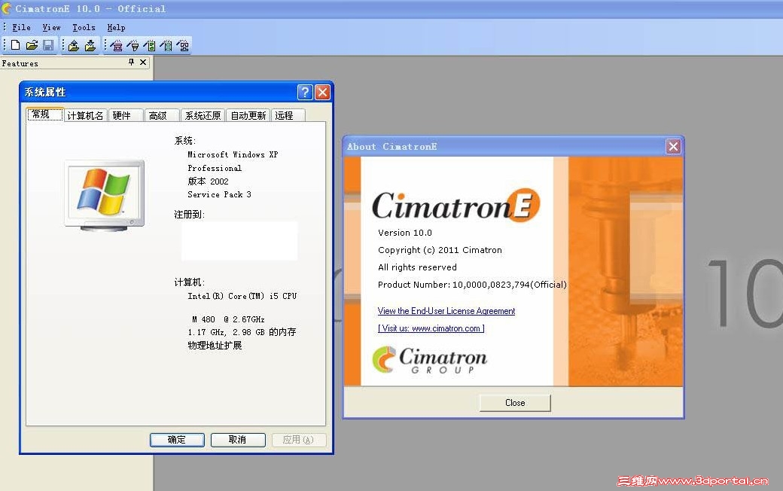Click the 'Service Pack 3' text
Screen dimensions: 783x491
coord(219,195)
